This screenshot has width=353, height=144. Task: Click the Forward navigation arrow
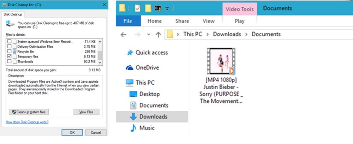[137, 35]
